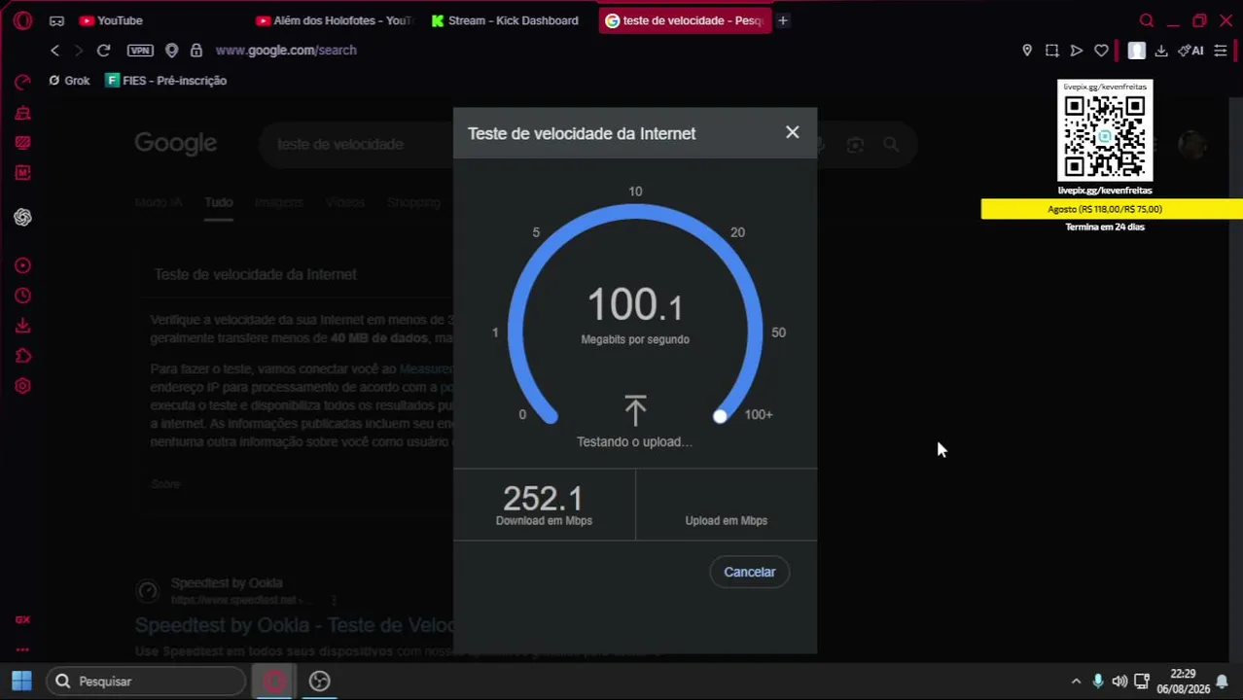
Task: Click the Google logo behind the dialog
Action: [x=176, y=144]
